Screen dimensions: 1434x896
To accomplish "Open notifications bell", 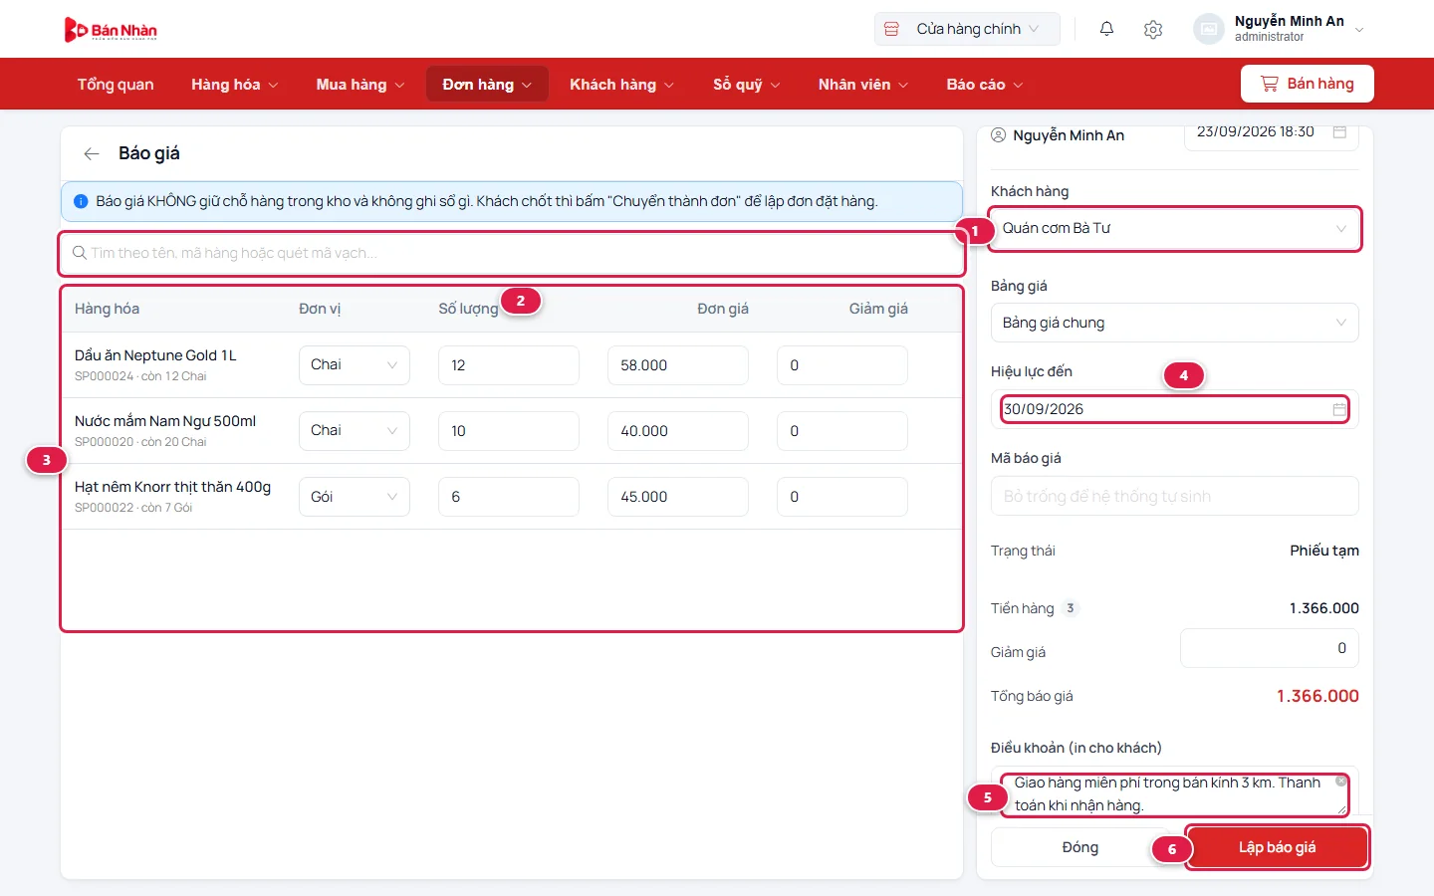I will pyautogui.click(x=1106, y=29).
